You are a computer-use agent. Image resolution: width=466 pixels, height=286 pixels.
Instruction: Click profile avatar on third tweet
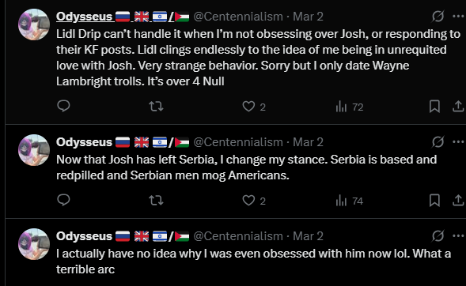tap(34, 244)
